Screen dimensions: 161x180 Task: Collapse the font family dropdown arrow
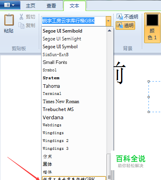(x=109, y=21)
